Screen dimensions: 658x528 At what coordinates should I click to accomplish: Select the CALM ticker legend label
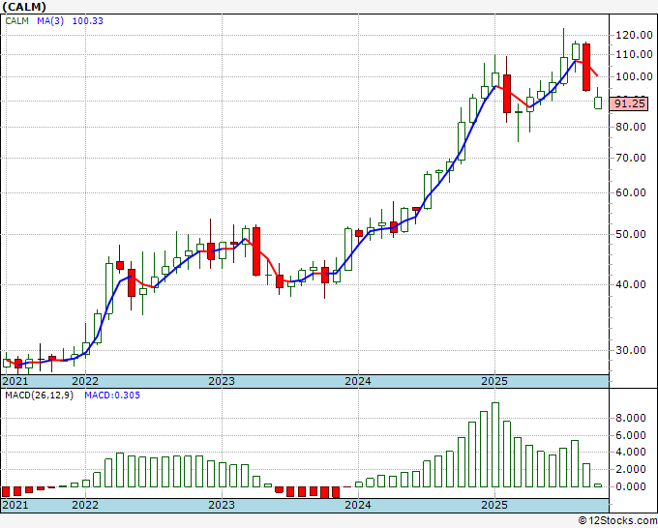click(x=16, y=21)
